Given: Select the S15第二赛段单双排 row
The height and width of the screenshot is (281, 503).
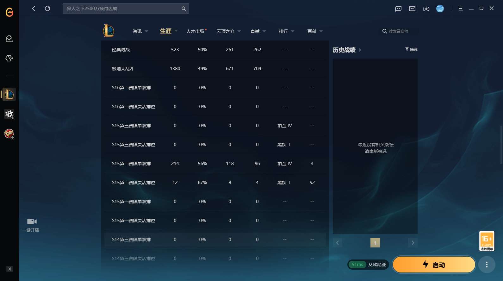Looking at the screenshot, I should (215, 164).
